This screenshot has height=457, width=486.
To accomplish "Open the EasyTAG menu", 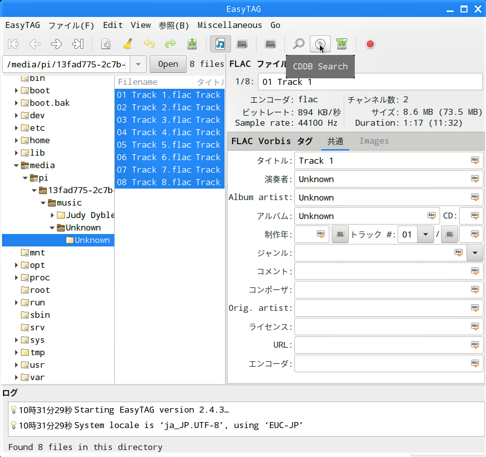I will point(22,25).
